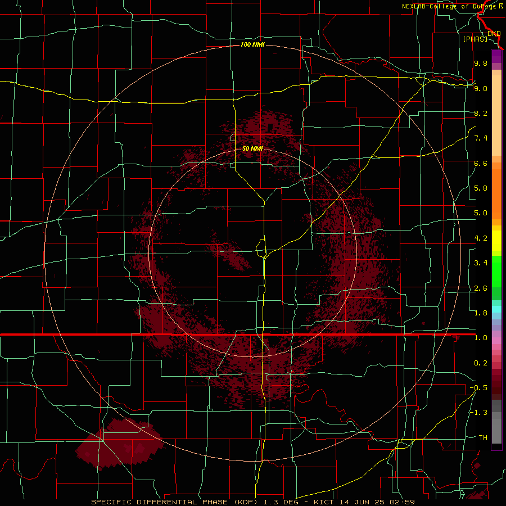Image resolution: width=506 pixels, height=506 pixels.
Task: Click the 5.8 value on the KDP scale
Action: point(481,188)
